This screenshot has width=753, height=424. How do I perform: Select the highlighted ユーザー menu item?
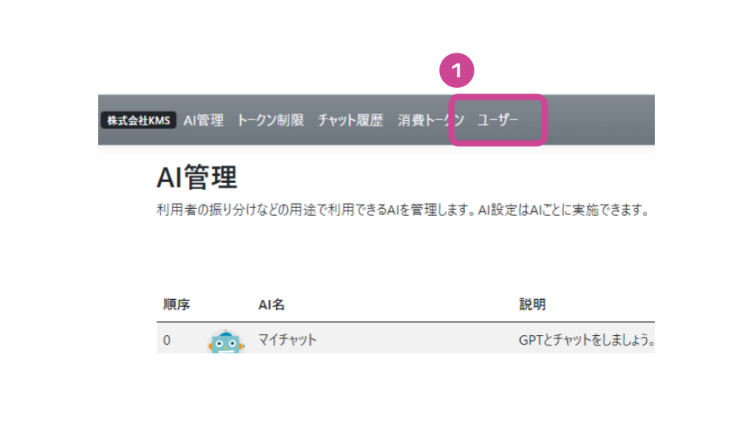pyautogui.click(x=497, y=120)
